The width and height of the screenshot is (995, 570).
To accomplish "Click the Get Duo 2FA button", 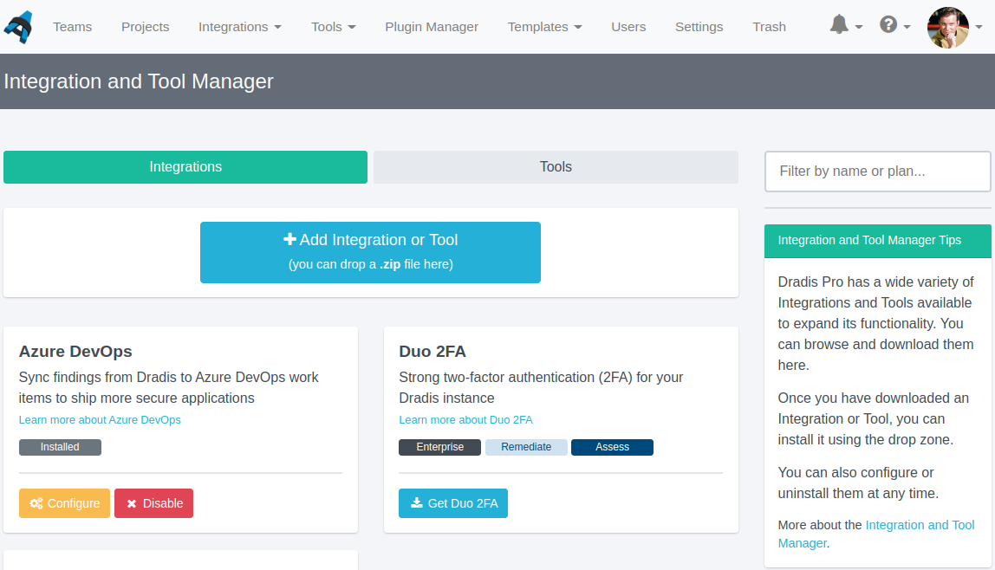I will click(453, 503).
